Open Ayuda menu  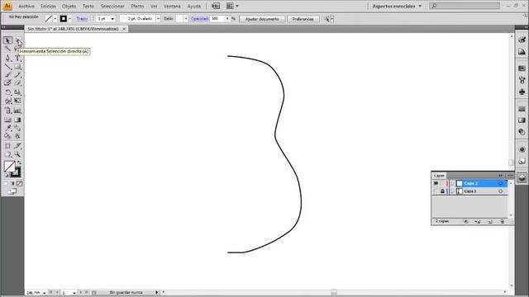pos(194,6)
